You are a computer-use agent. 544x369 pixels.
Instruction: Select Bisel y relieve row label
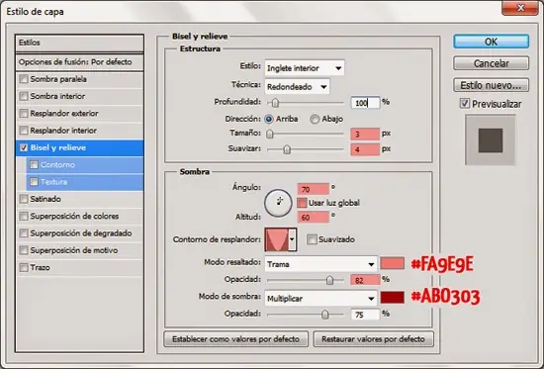pyautogui.click(x=58, y=147)
